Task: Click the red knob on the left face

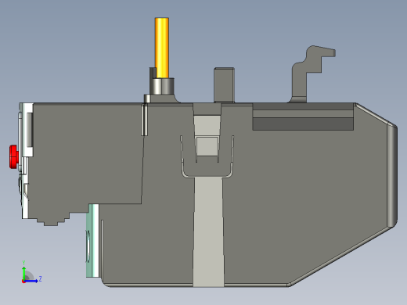Action: tap(14, 157)
